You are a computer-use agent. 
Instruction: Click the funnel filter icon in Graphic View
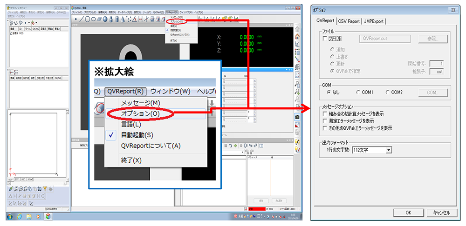point(45,189)
